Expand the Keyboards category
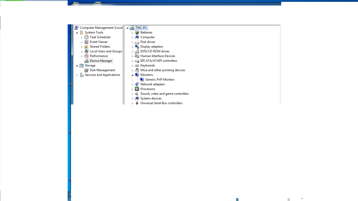 point(132,66)
